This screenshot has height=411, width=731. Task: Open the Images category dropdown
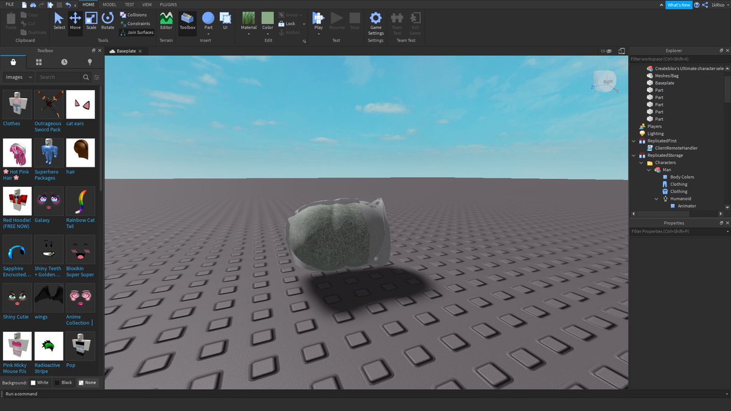pyautogui.click(x=19, y=77)
